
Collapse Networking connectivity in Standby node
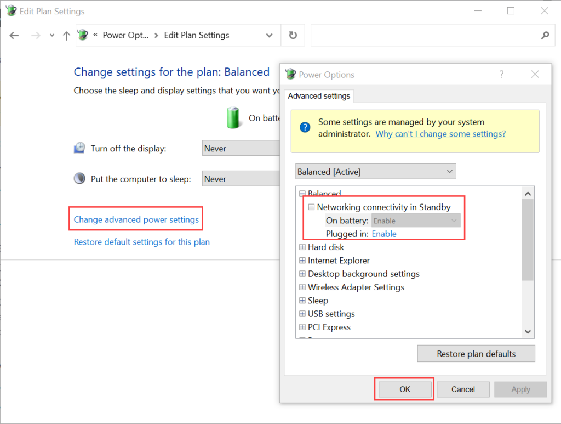311,207
